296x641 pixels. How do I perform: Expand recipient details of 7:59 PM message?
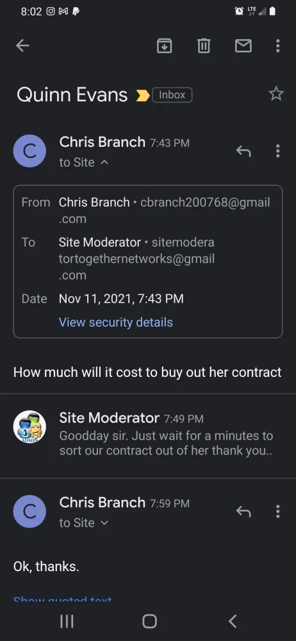coord(104,523)
